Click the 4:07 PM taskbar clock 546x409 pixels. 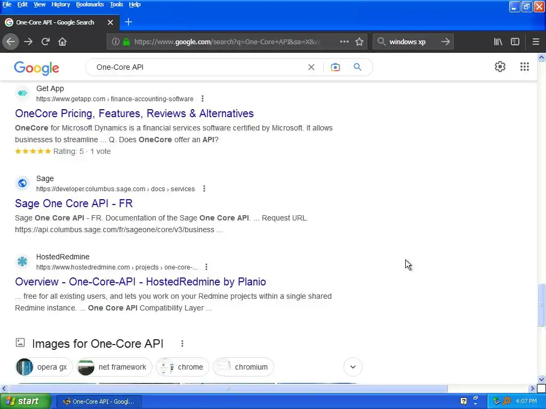pyautogui.click(x=526, y=402)
